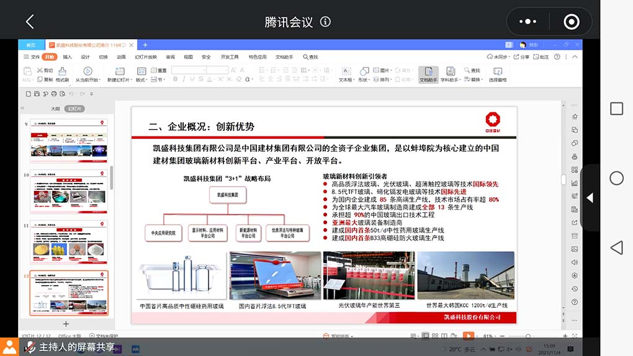
Task: Expand the Layout (版式) dropdown
Action: coord(141,79)
